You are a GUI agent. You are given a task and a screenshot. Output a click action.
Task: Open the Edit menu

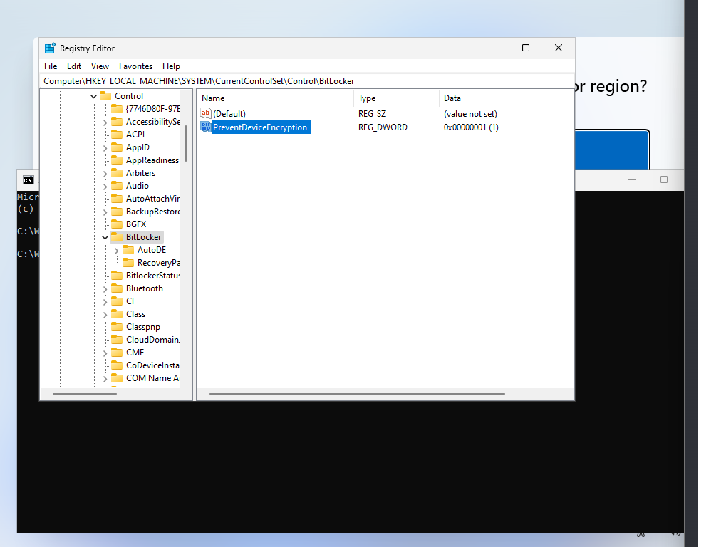pos(73,66)
